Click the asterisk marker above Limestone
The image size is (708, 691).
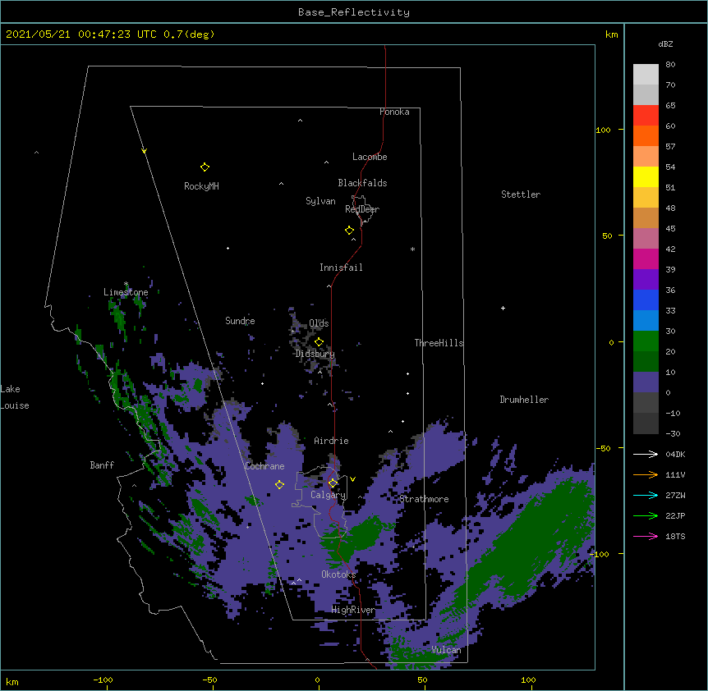(126, 284)
